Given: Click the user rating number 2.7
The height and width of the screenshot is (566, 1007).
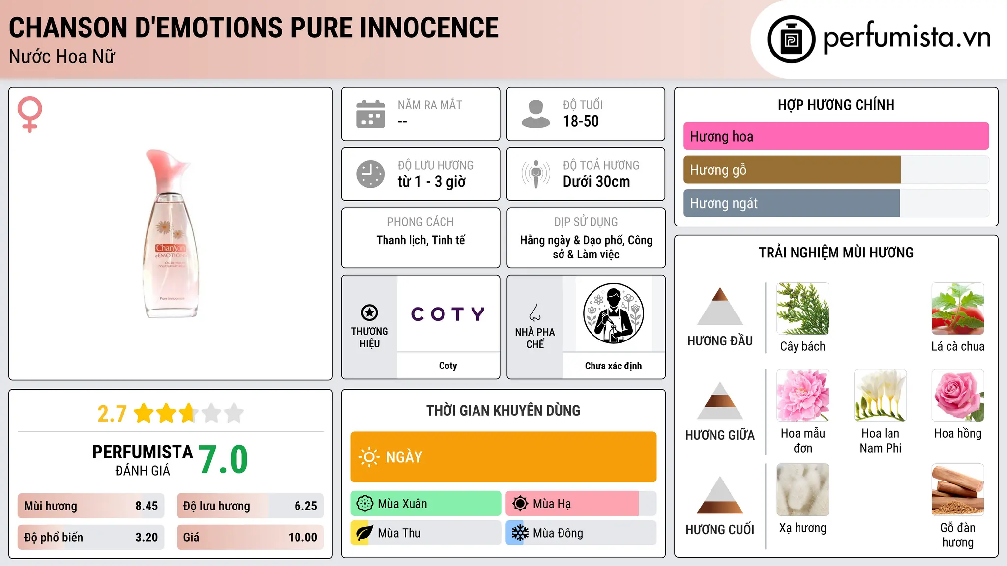Looking at the screenshot, I should tap(112, 414).
